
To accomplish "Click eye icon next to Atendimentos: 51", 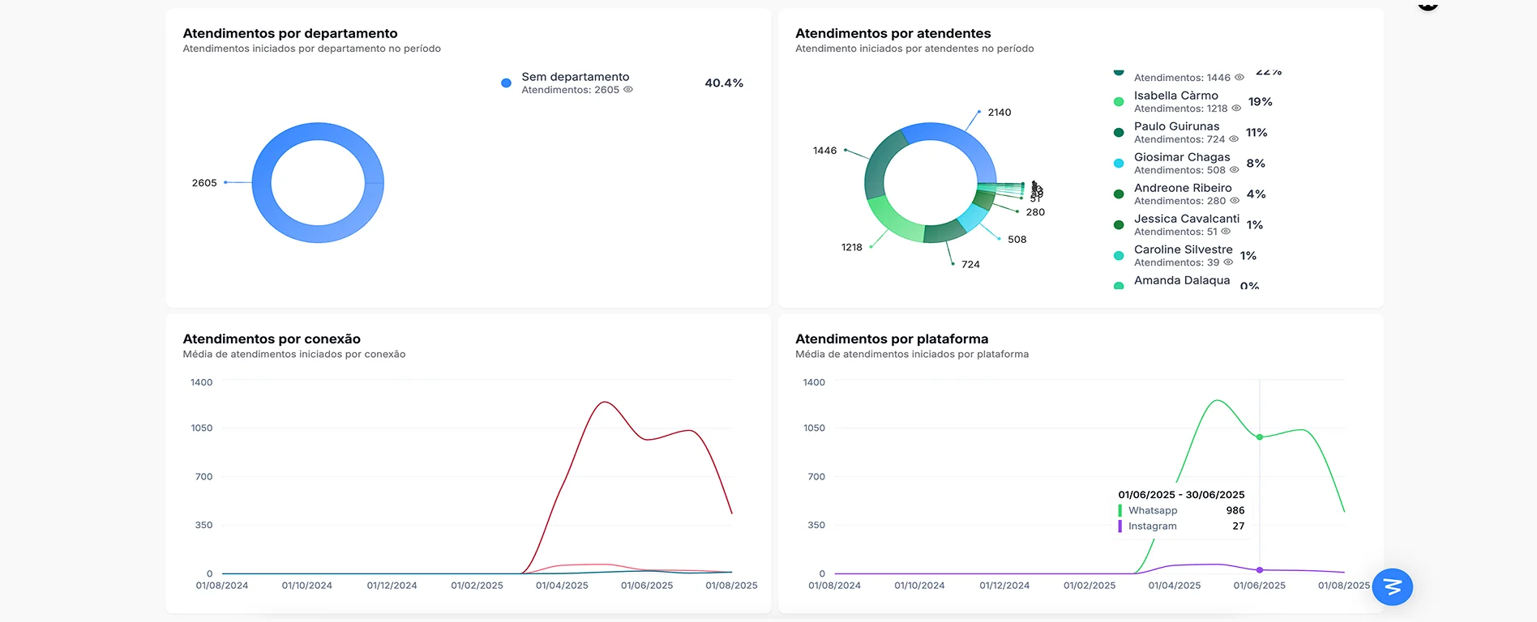I will point(1226,232).
